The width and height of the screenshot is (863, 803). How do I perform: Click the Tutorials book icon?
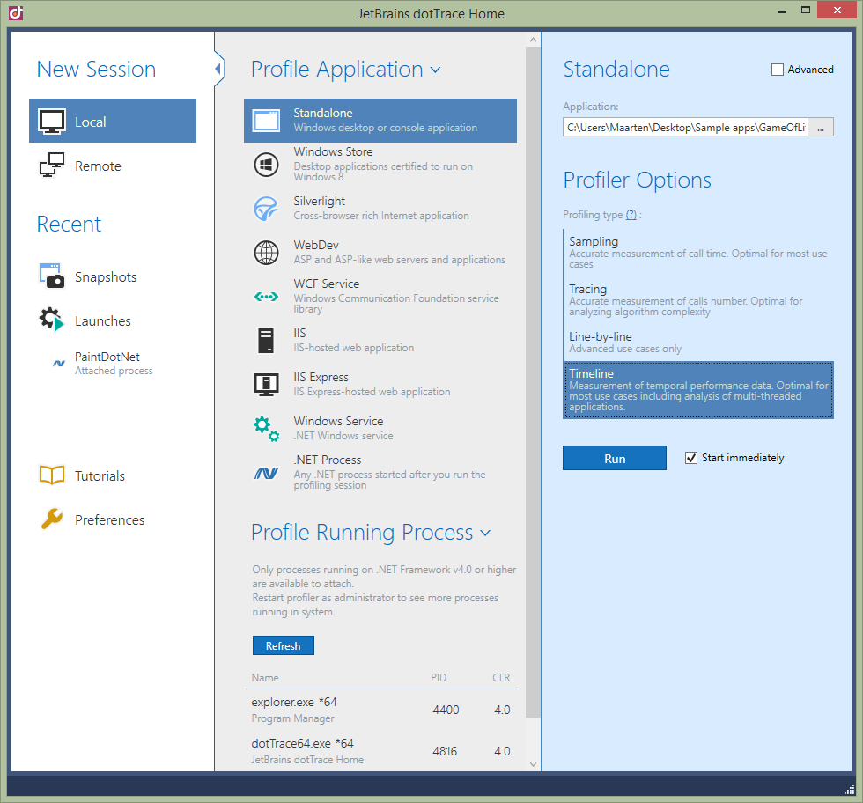pos(52,475)
